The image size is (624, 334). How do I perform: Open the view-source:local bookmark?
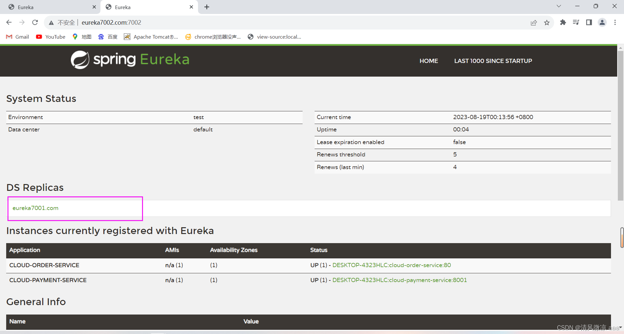[x=274, y=37]
